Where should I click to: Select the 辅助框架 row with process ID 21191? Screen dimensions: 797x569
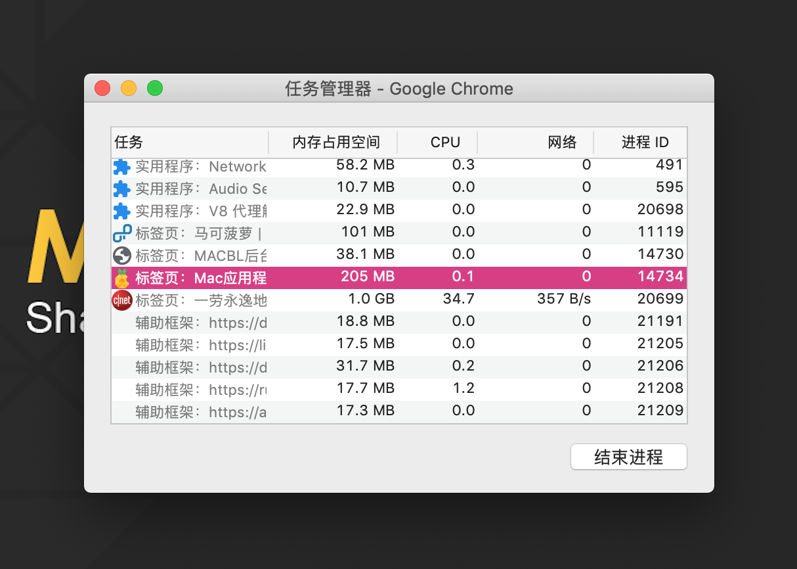tap(399, 323)
